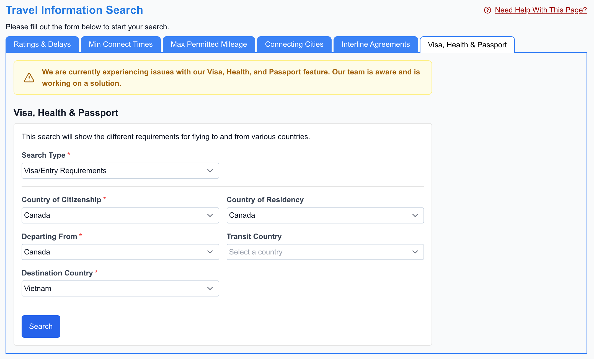Open the Connecting Cities tab
The width and height of the screenshot is (594, 359).
(x=294, y=44)
